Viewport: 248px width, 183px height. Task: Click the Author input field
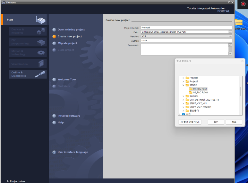click(186, 41)
